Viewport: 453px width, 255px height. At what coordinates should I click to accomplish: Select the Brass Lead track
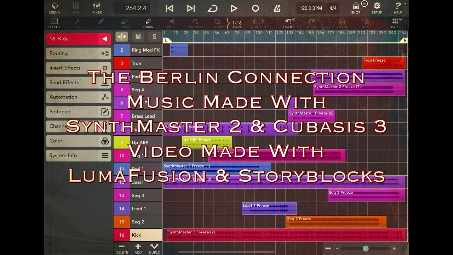pos(138,116)
